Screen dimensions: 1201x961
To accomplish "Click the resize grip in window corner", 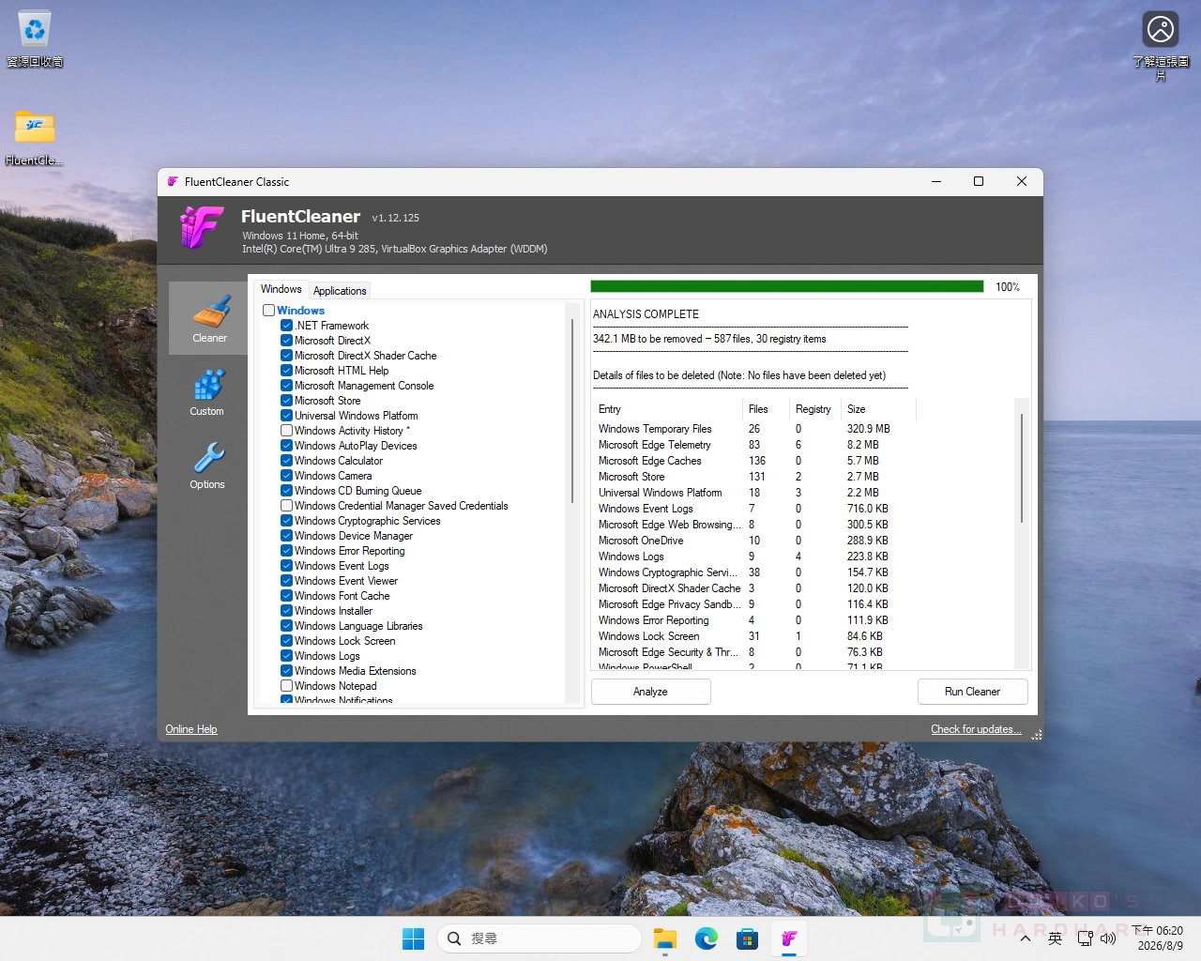I will 1036,735.
